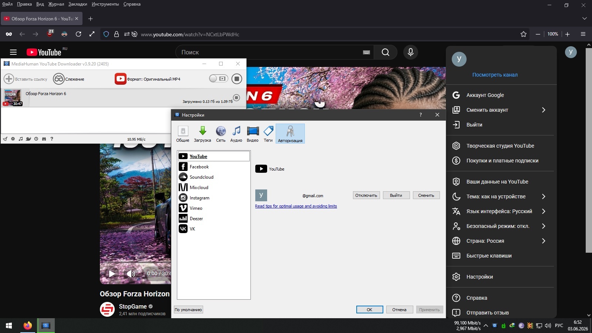Screen dimensions: 592x333
Task: Select Vimeo in the authorization service list
Action: (214, 208)
